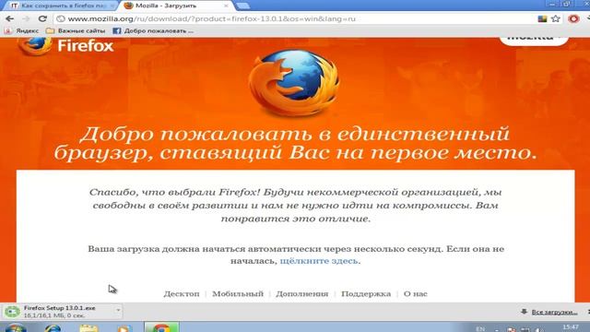Viewport: 590px width, 332px height.
Task: Close the Mozilla - Загрузить tab
Action: [x=226, y=6]
